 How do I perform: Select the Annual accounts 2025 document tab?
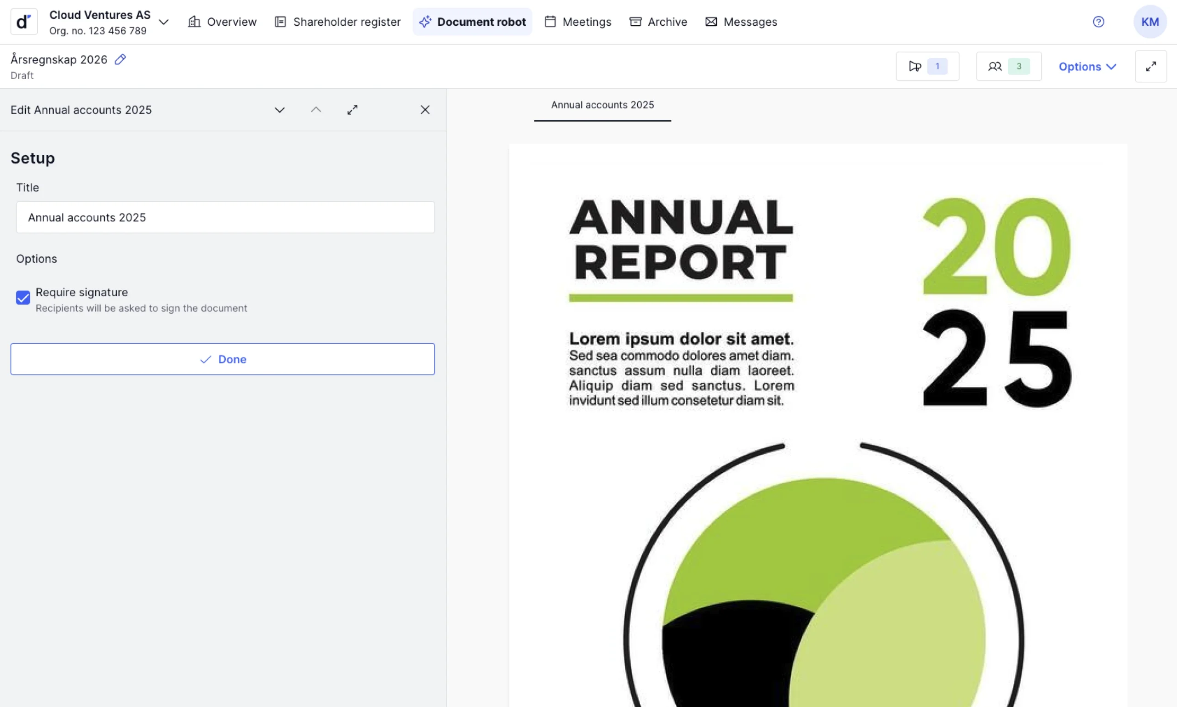(x=602, y=105)
